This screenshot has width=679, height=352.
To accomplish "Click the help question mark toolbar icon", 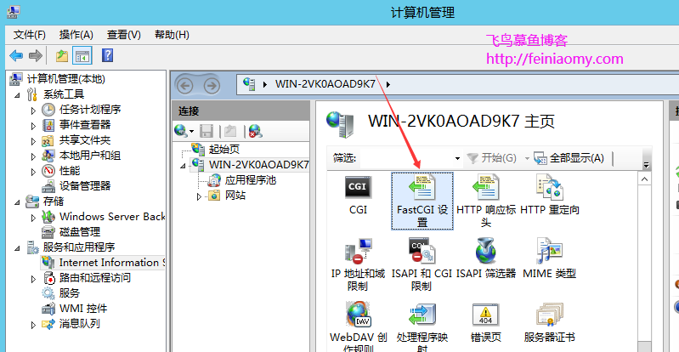I will point(107,55).
